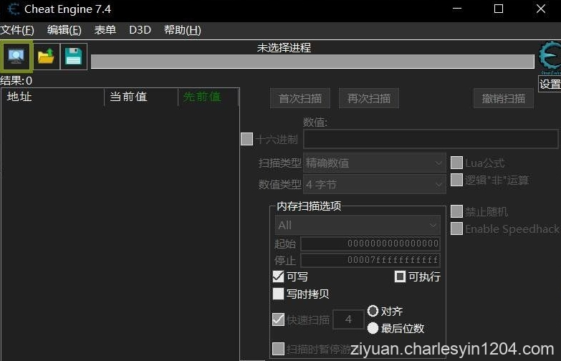Click the scan progress bar
The width and height of the screenshot is (561, 361).
point(312,61)
